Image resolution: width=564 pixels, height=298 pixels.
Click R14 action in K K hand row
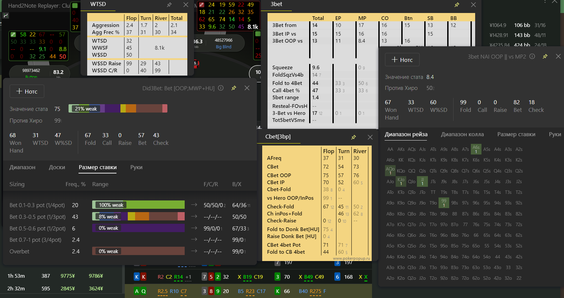pyautogui.click(x=178, y=277)
